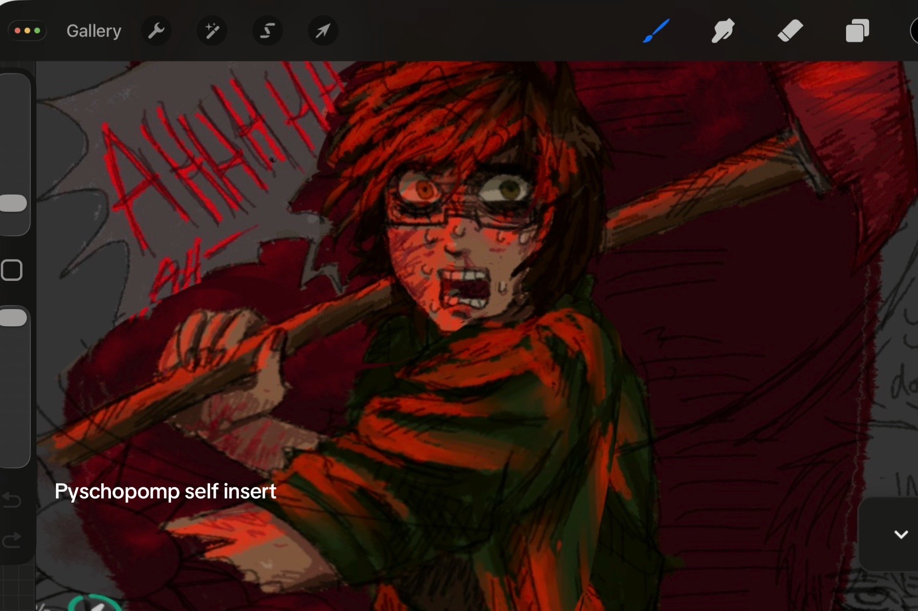The width and height of the screenshot is (918, 611).
Task: Activate the Transform arrow tool
Action: click(x=323, y=31)
